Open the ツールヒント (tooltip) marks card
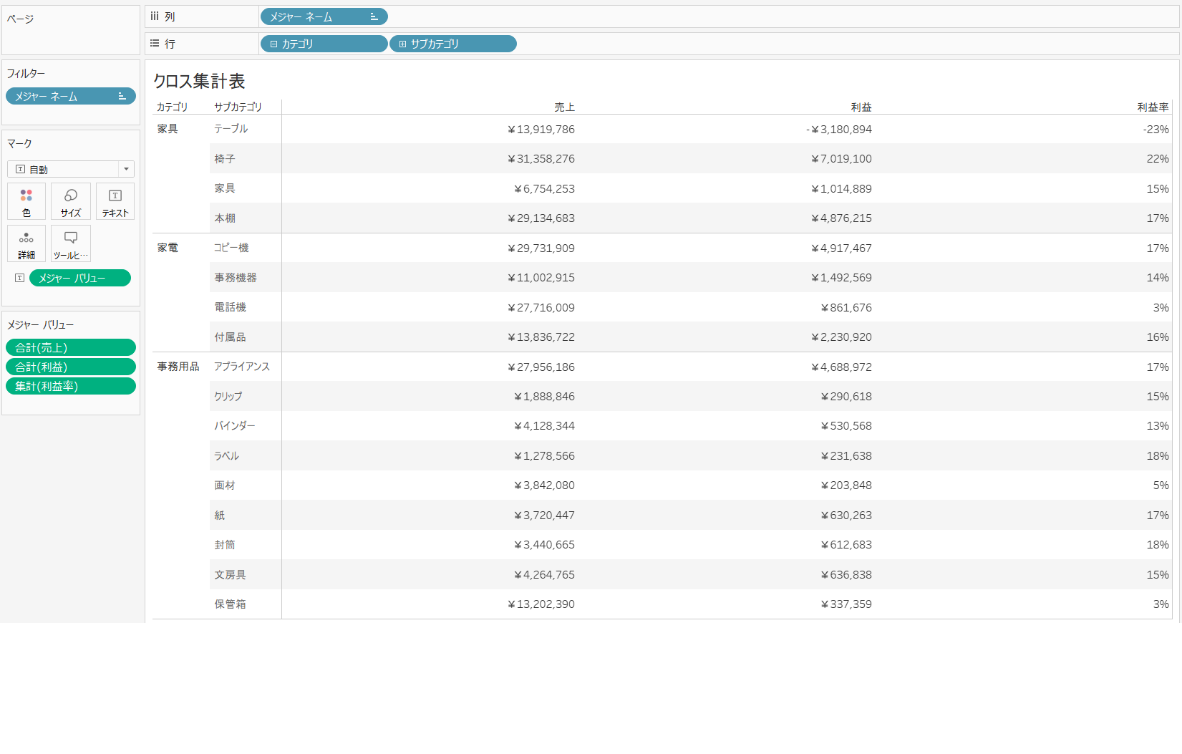The image size is (1182, 754). pos(71,243)
